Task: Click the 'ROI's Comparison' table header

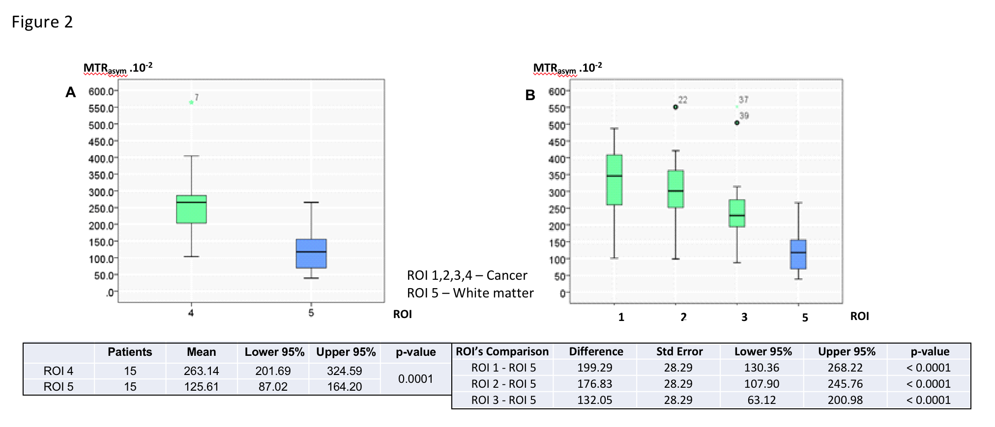Action: click(x=502, y=351)
